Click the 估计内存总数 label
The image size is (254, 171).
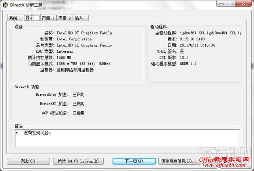[x=41, y=57]
